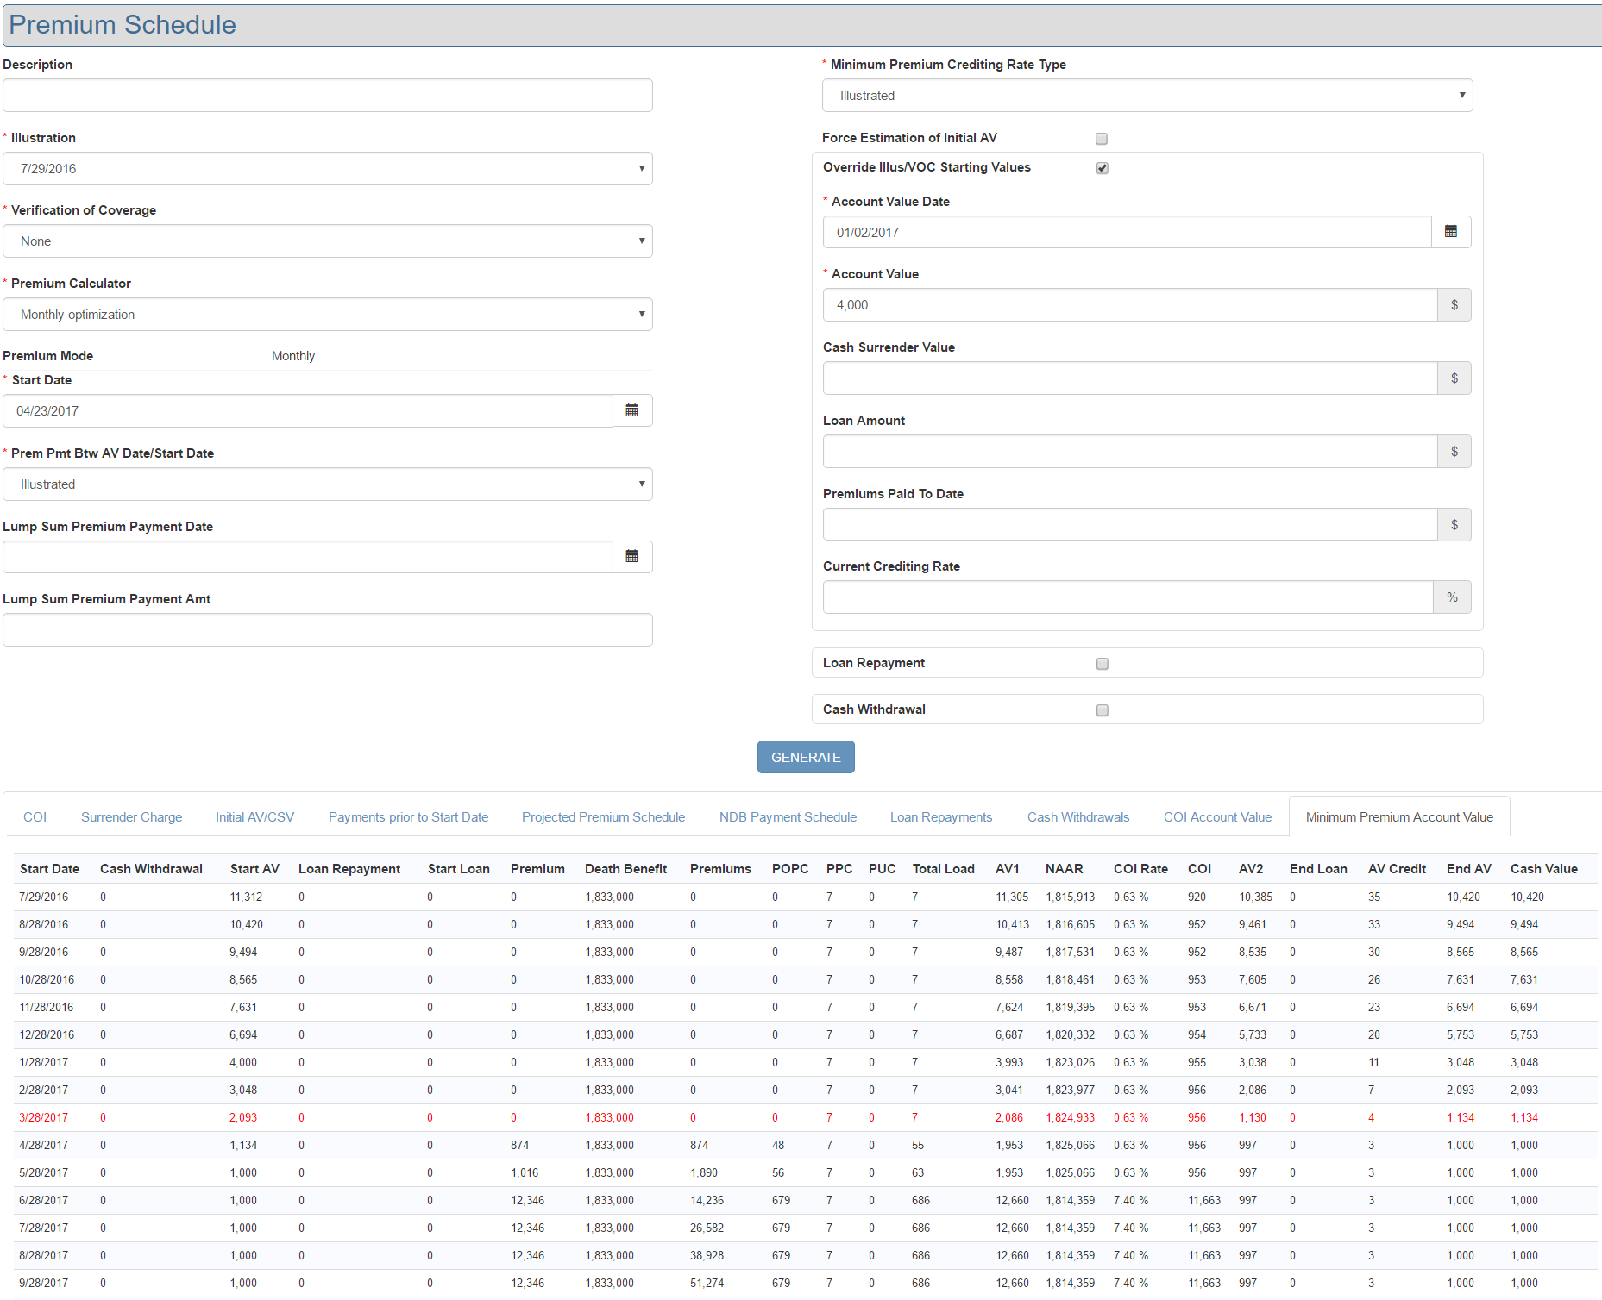The width and height of the screenshot is (1602, 1300).
Task: Expand the Premium Calculator dropdown
Action: coord(328,315)
